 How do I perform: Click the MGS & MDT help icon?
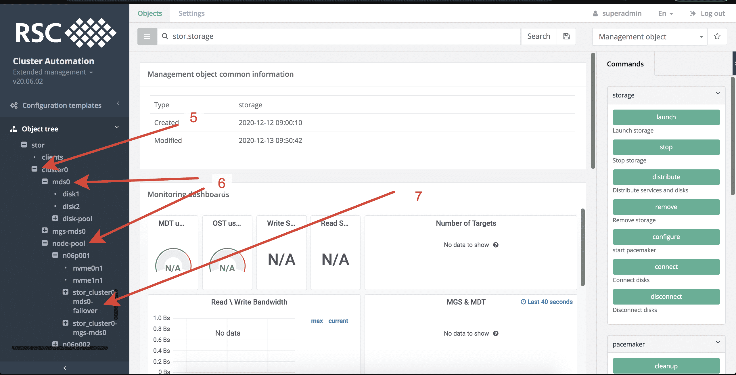pyautogui.click(x=496, y=334)
